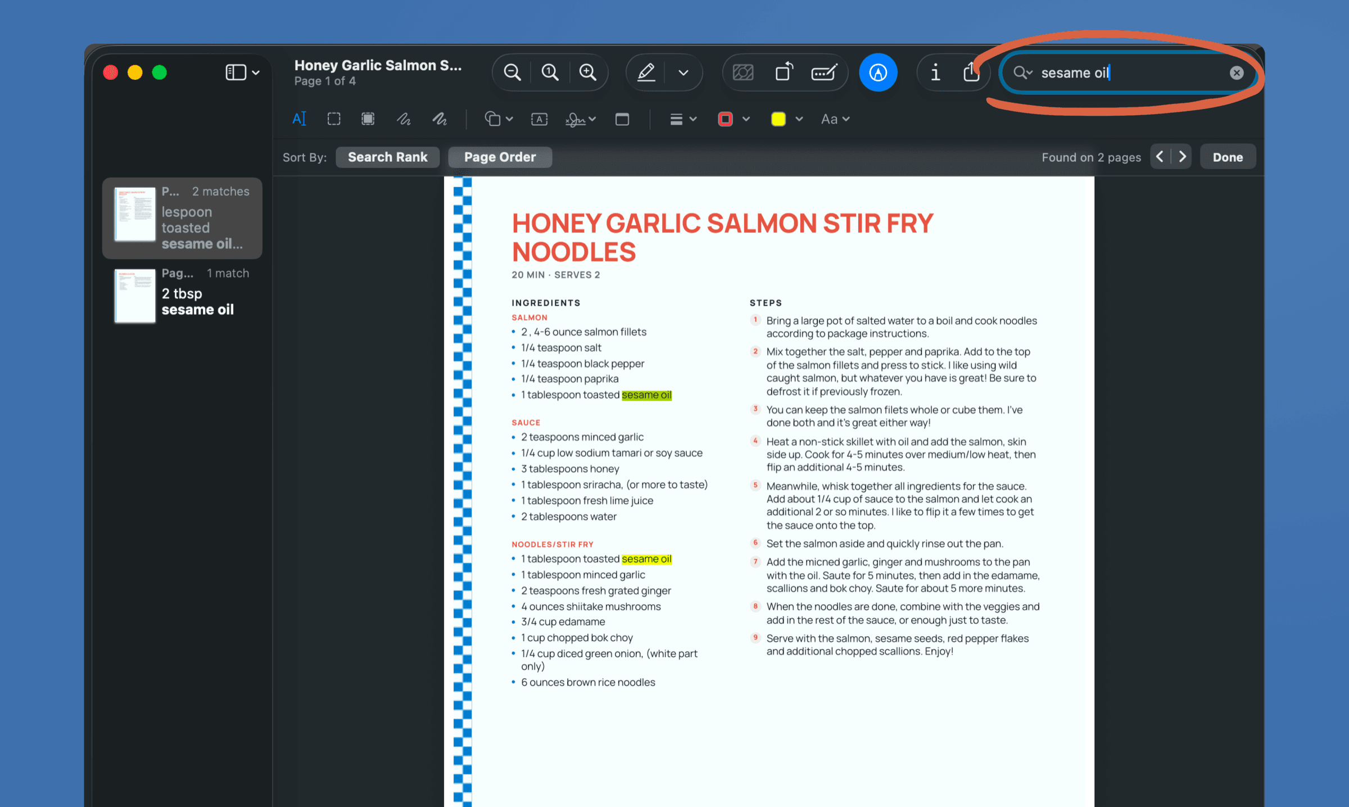Go to previous search match
Viewport: 1349px width, 807px height.
pyautogui.click(x=1160, y=156)
